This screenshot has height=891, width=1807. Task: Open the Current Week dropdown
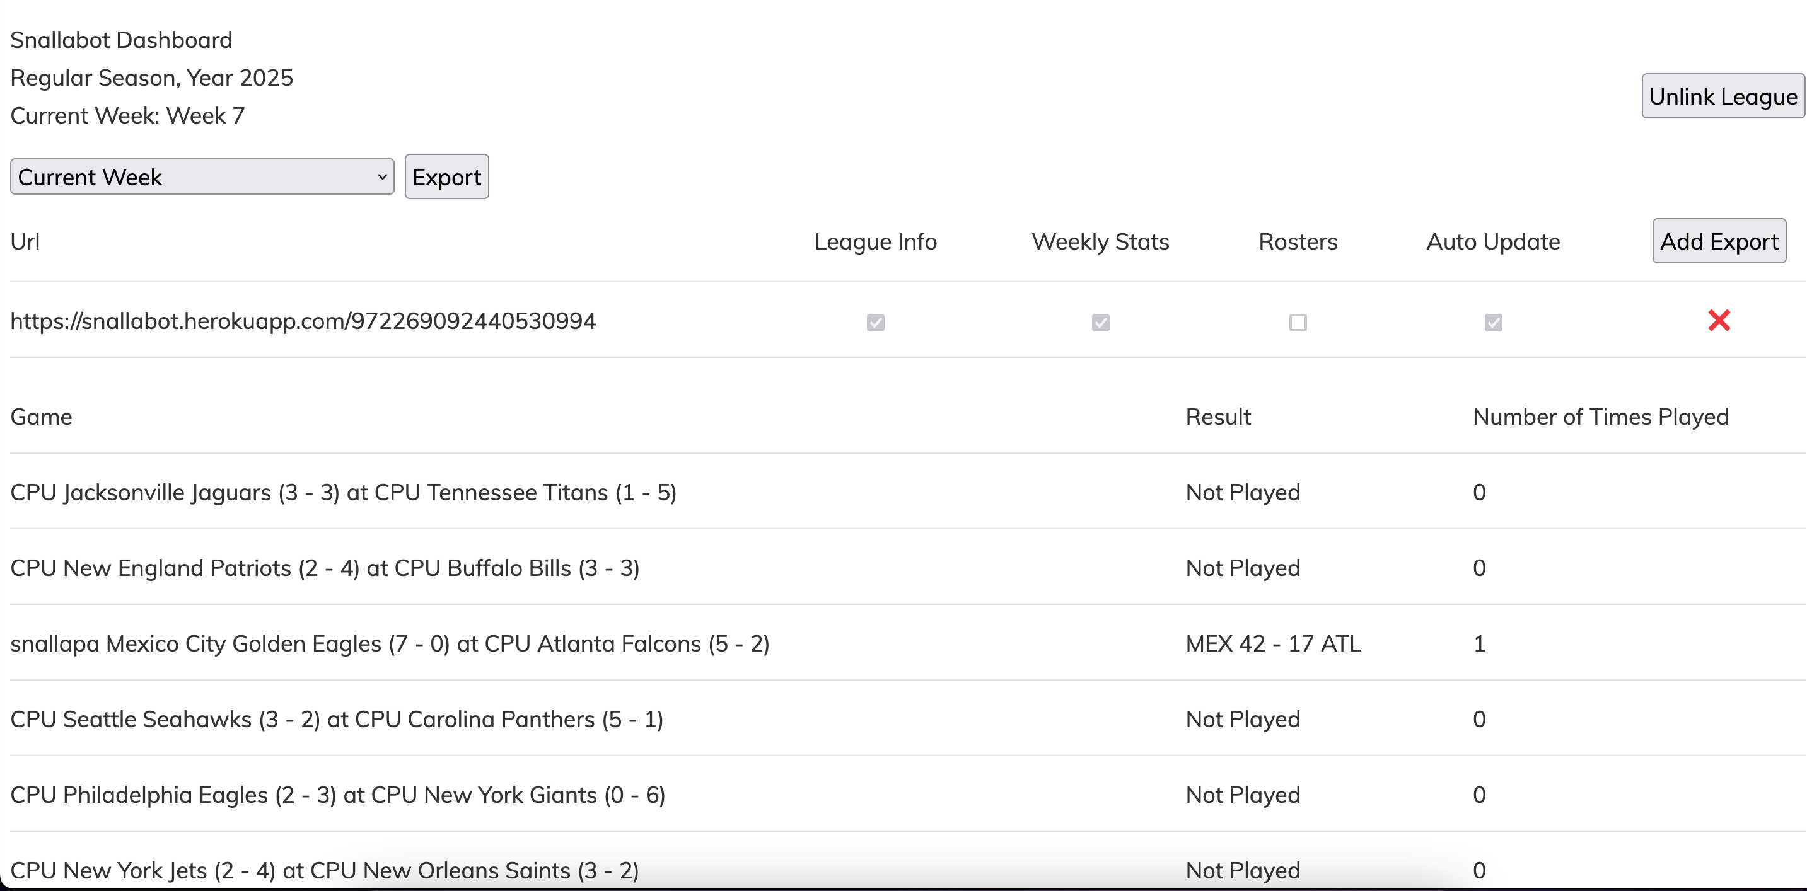pyautogui.click(x=201, y=176)
